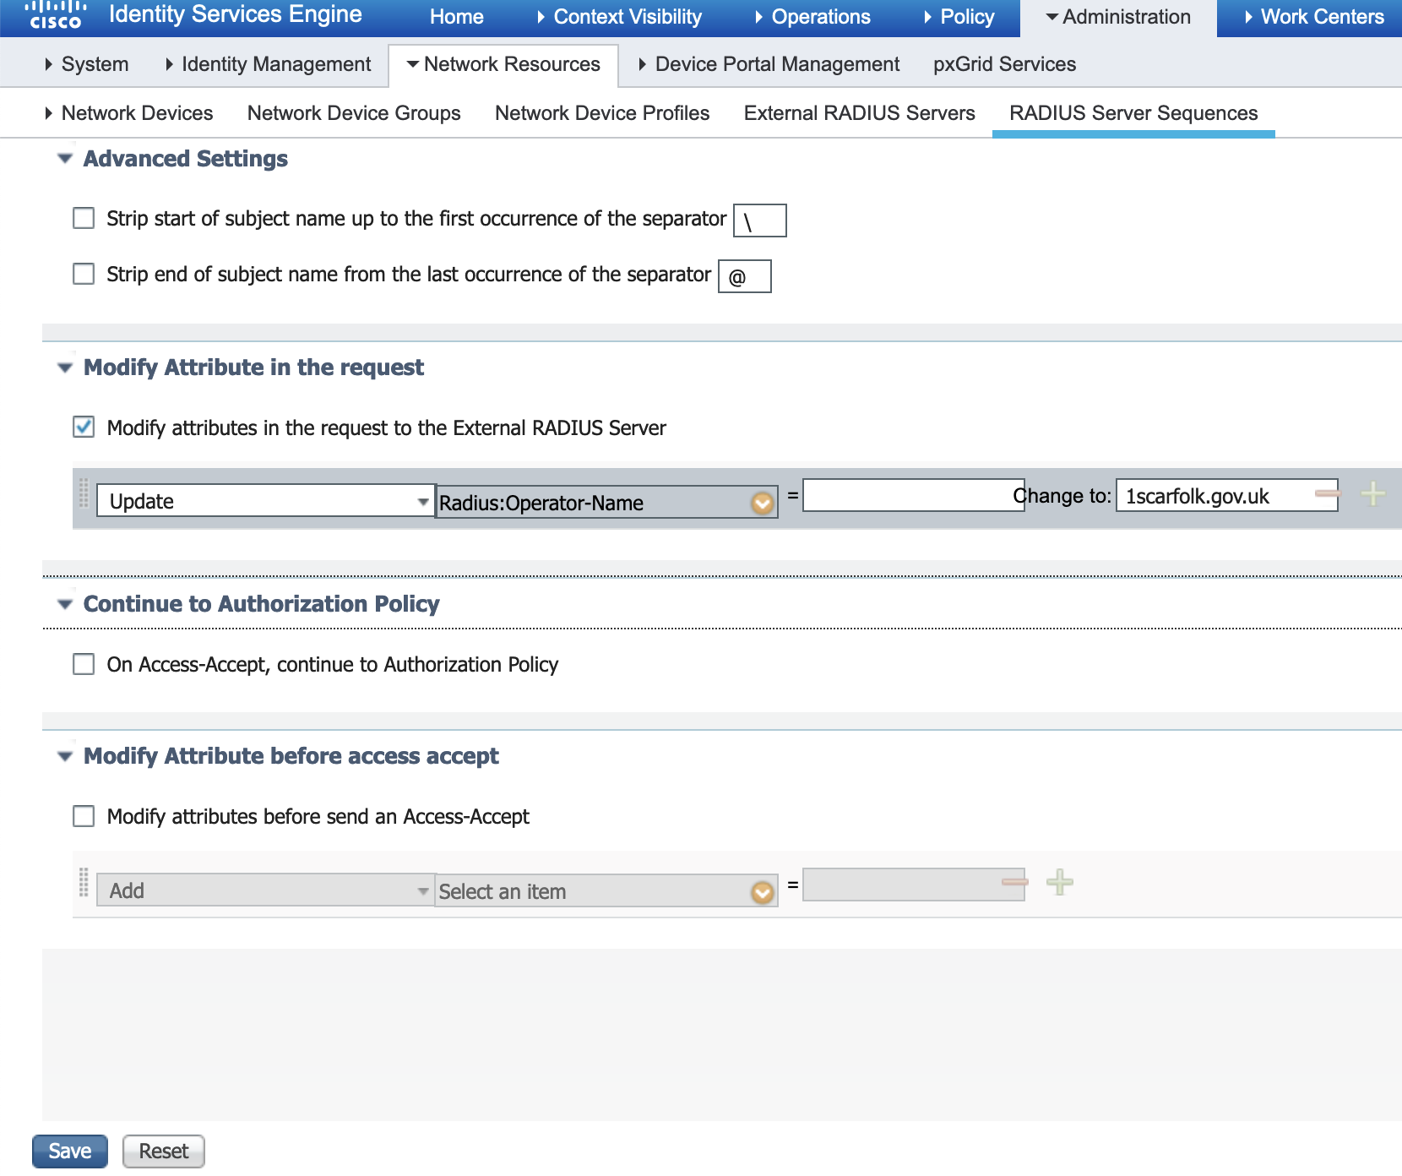Check 'On Access-Accept, continue to Authorization Policy'
1402x1176 pixels.
[x=84, y=665]
